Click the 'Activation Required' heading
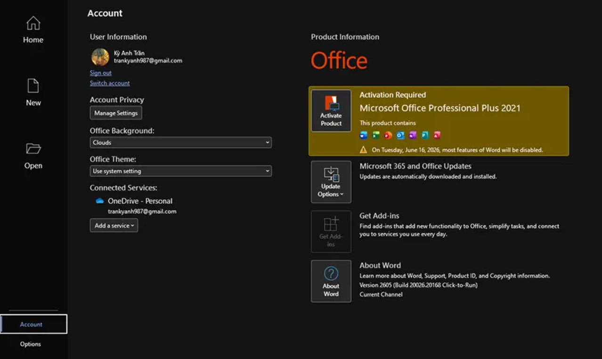 [392, 95]
